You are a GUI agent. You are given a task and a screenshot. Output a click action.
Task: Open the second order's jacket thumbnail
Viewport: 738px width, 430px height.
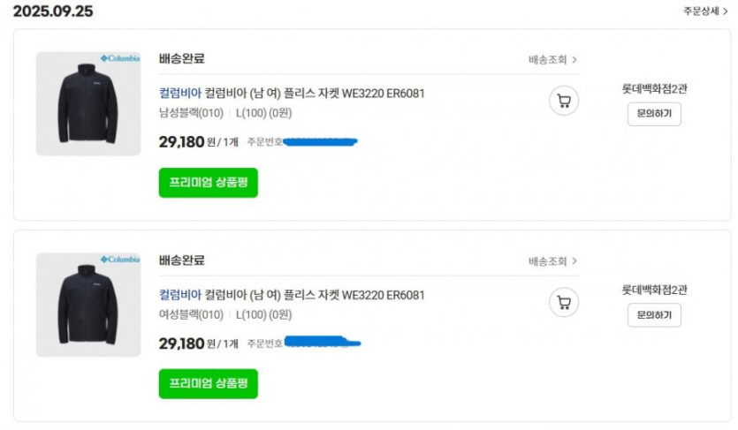87,306
